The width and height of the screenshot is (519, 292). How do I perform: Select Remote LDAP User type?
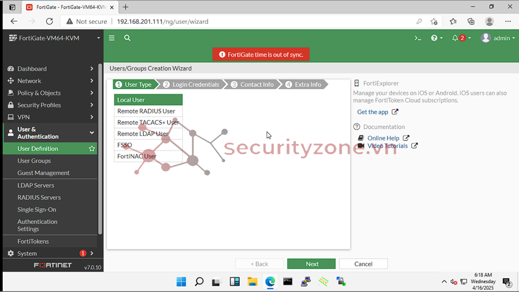click(x=149, y=134)
